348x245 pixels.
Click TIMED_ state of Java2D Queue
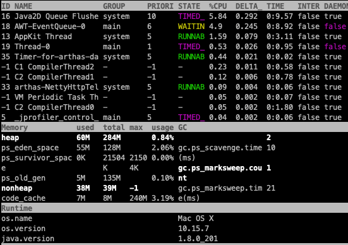tap(191, 16)
